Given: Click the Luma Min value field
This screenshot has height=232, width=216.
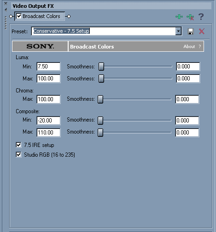Looking at the screenshot, I should tap(48, 67).
